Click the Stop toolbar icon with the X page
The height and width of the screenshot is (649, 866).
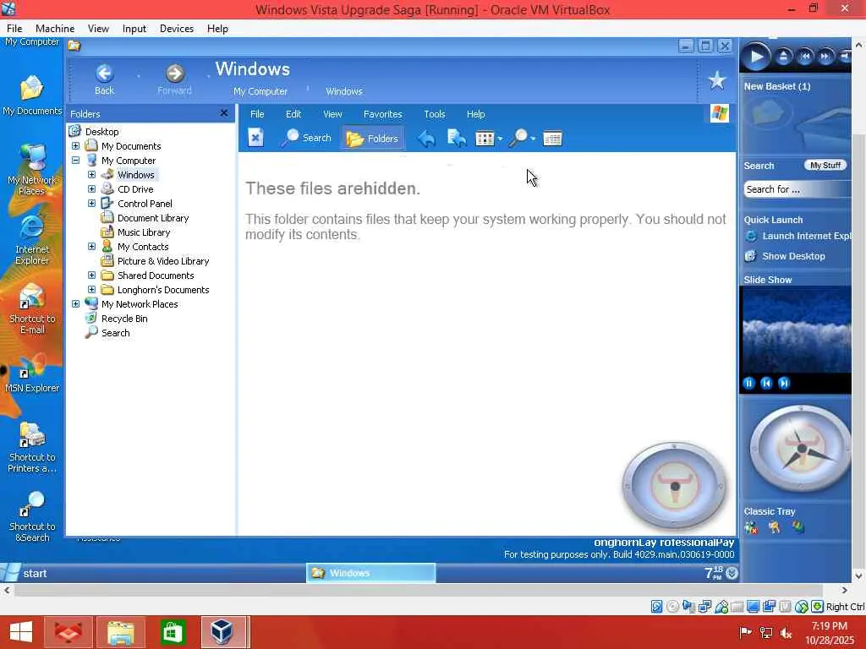[255, 138]
